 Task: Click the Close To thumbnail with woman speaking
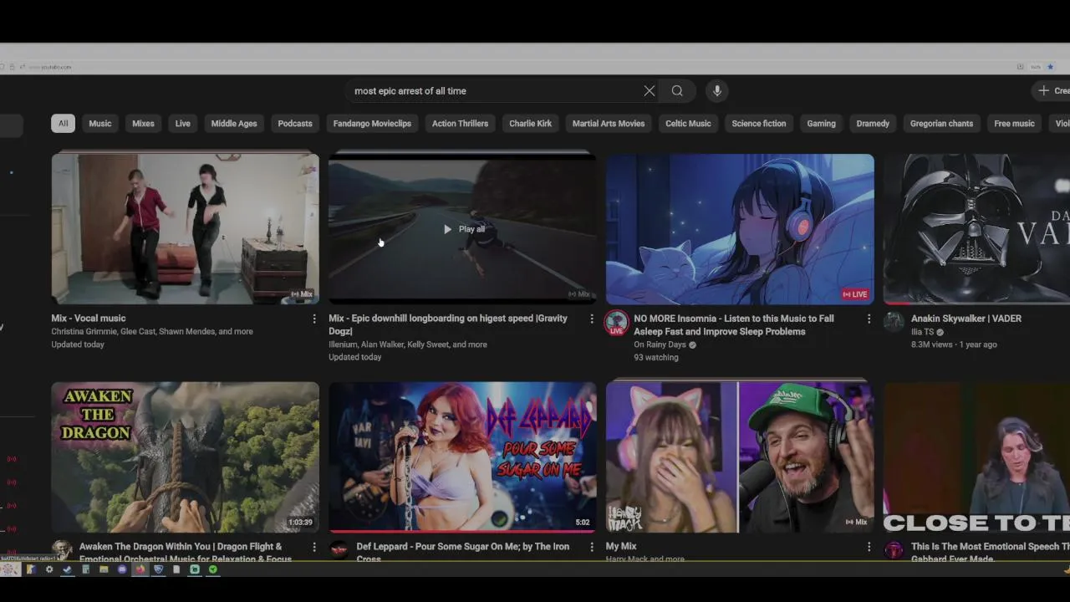pos(976,457)
